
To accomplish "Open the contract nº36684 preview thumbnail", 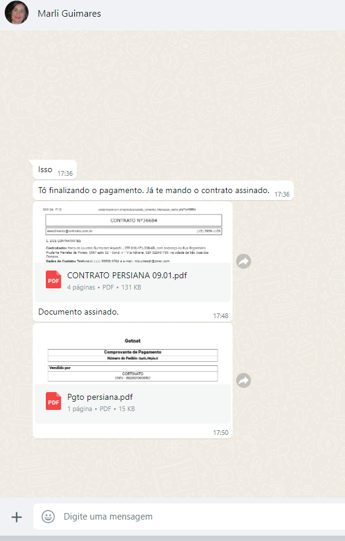I will click(x=133, y=234).
